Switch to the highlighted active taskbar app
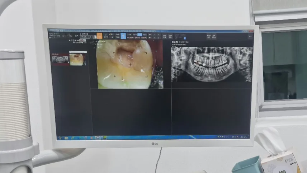This screenshot has width=307, height=173. click(x=98, y=138)
